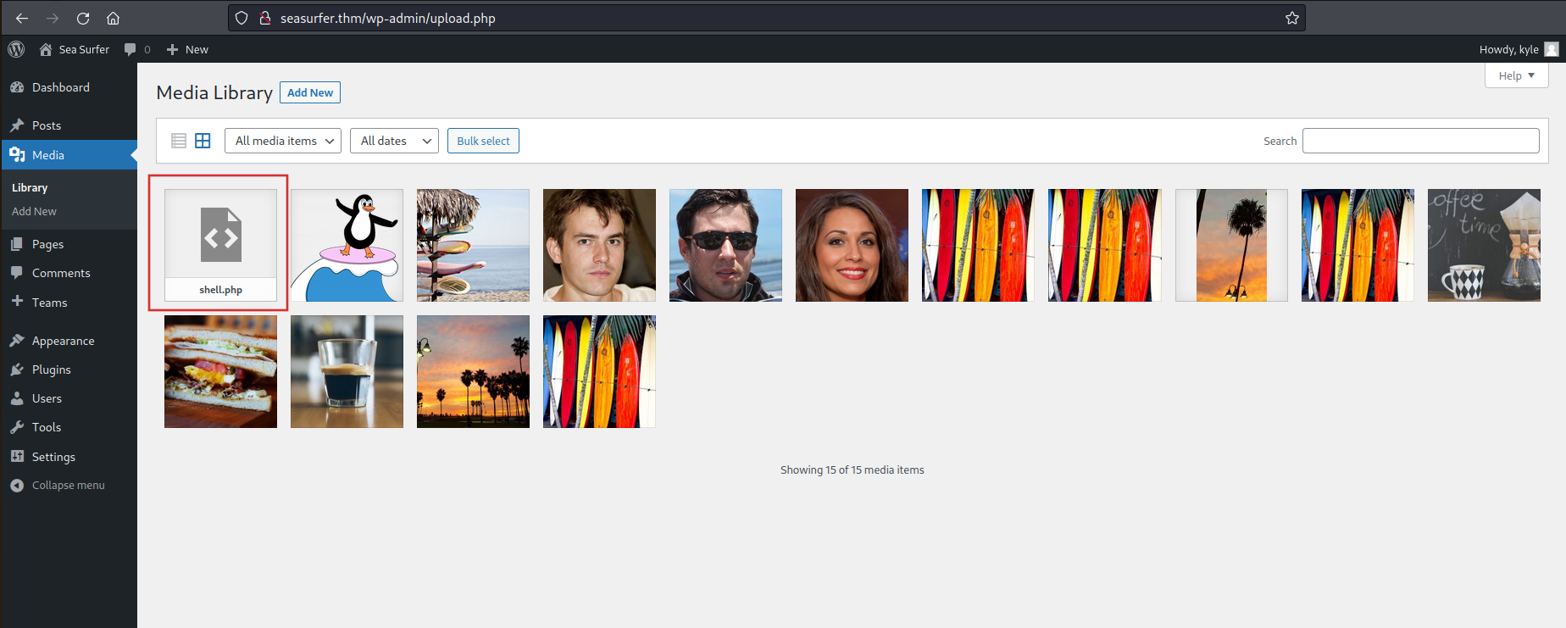
Task: Enable Bulk select mode
Action: point(483,141)
